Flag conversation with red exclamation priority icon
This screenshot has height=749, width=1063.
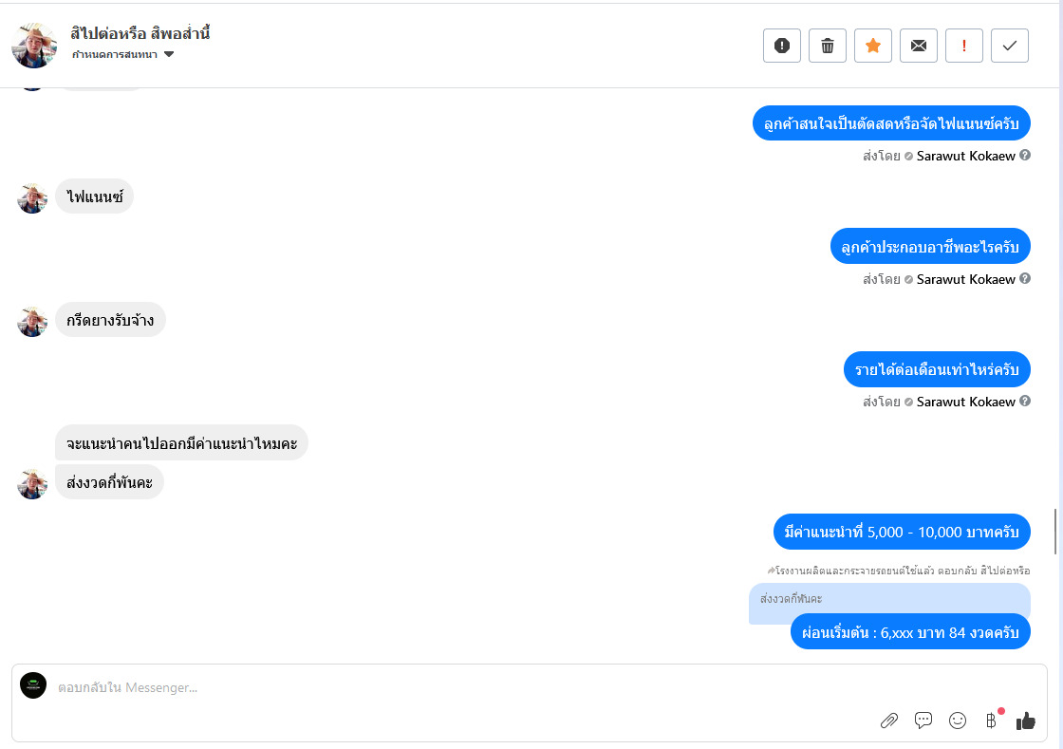point(964,46)
